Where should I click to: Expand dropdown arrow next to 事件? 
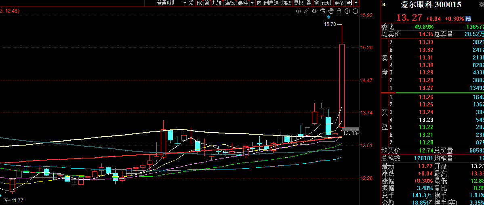tap(252, 3)
